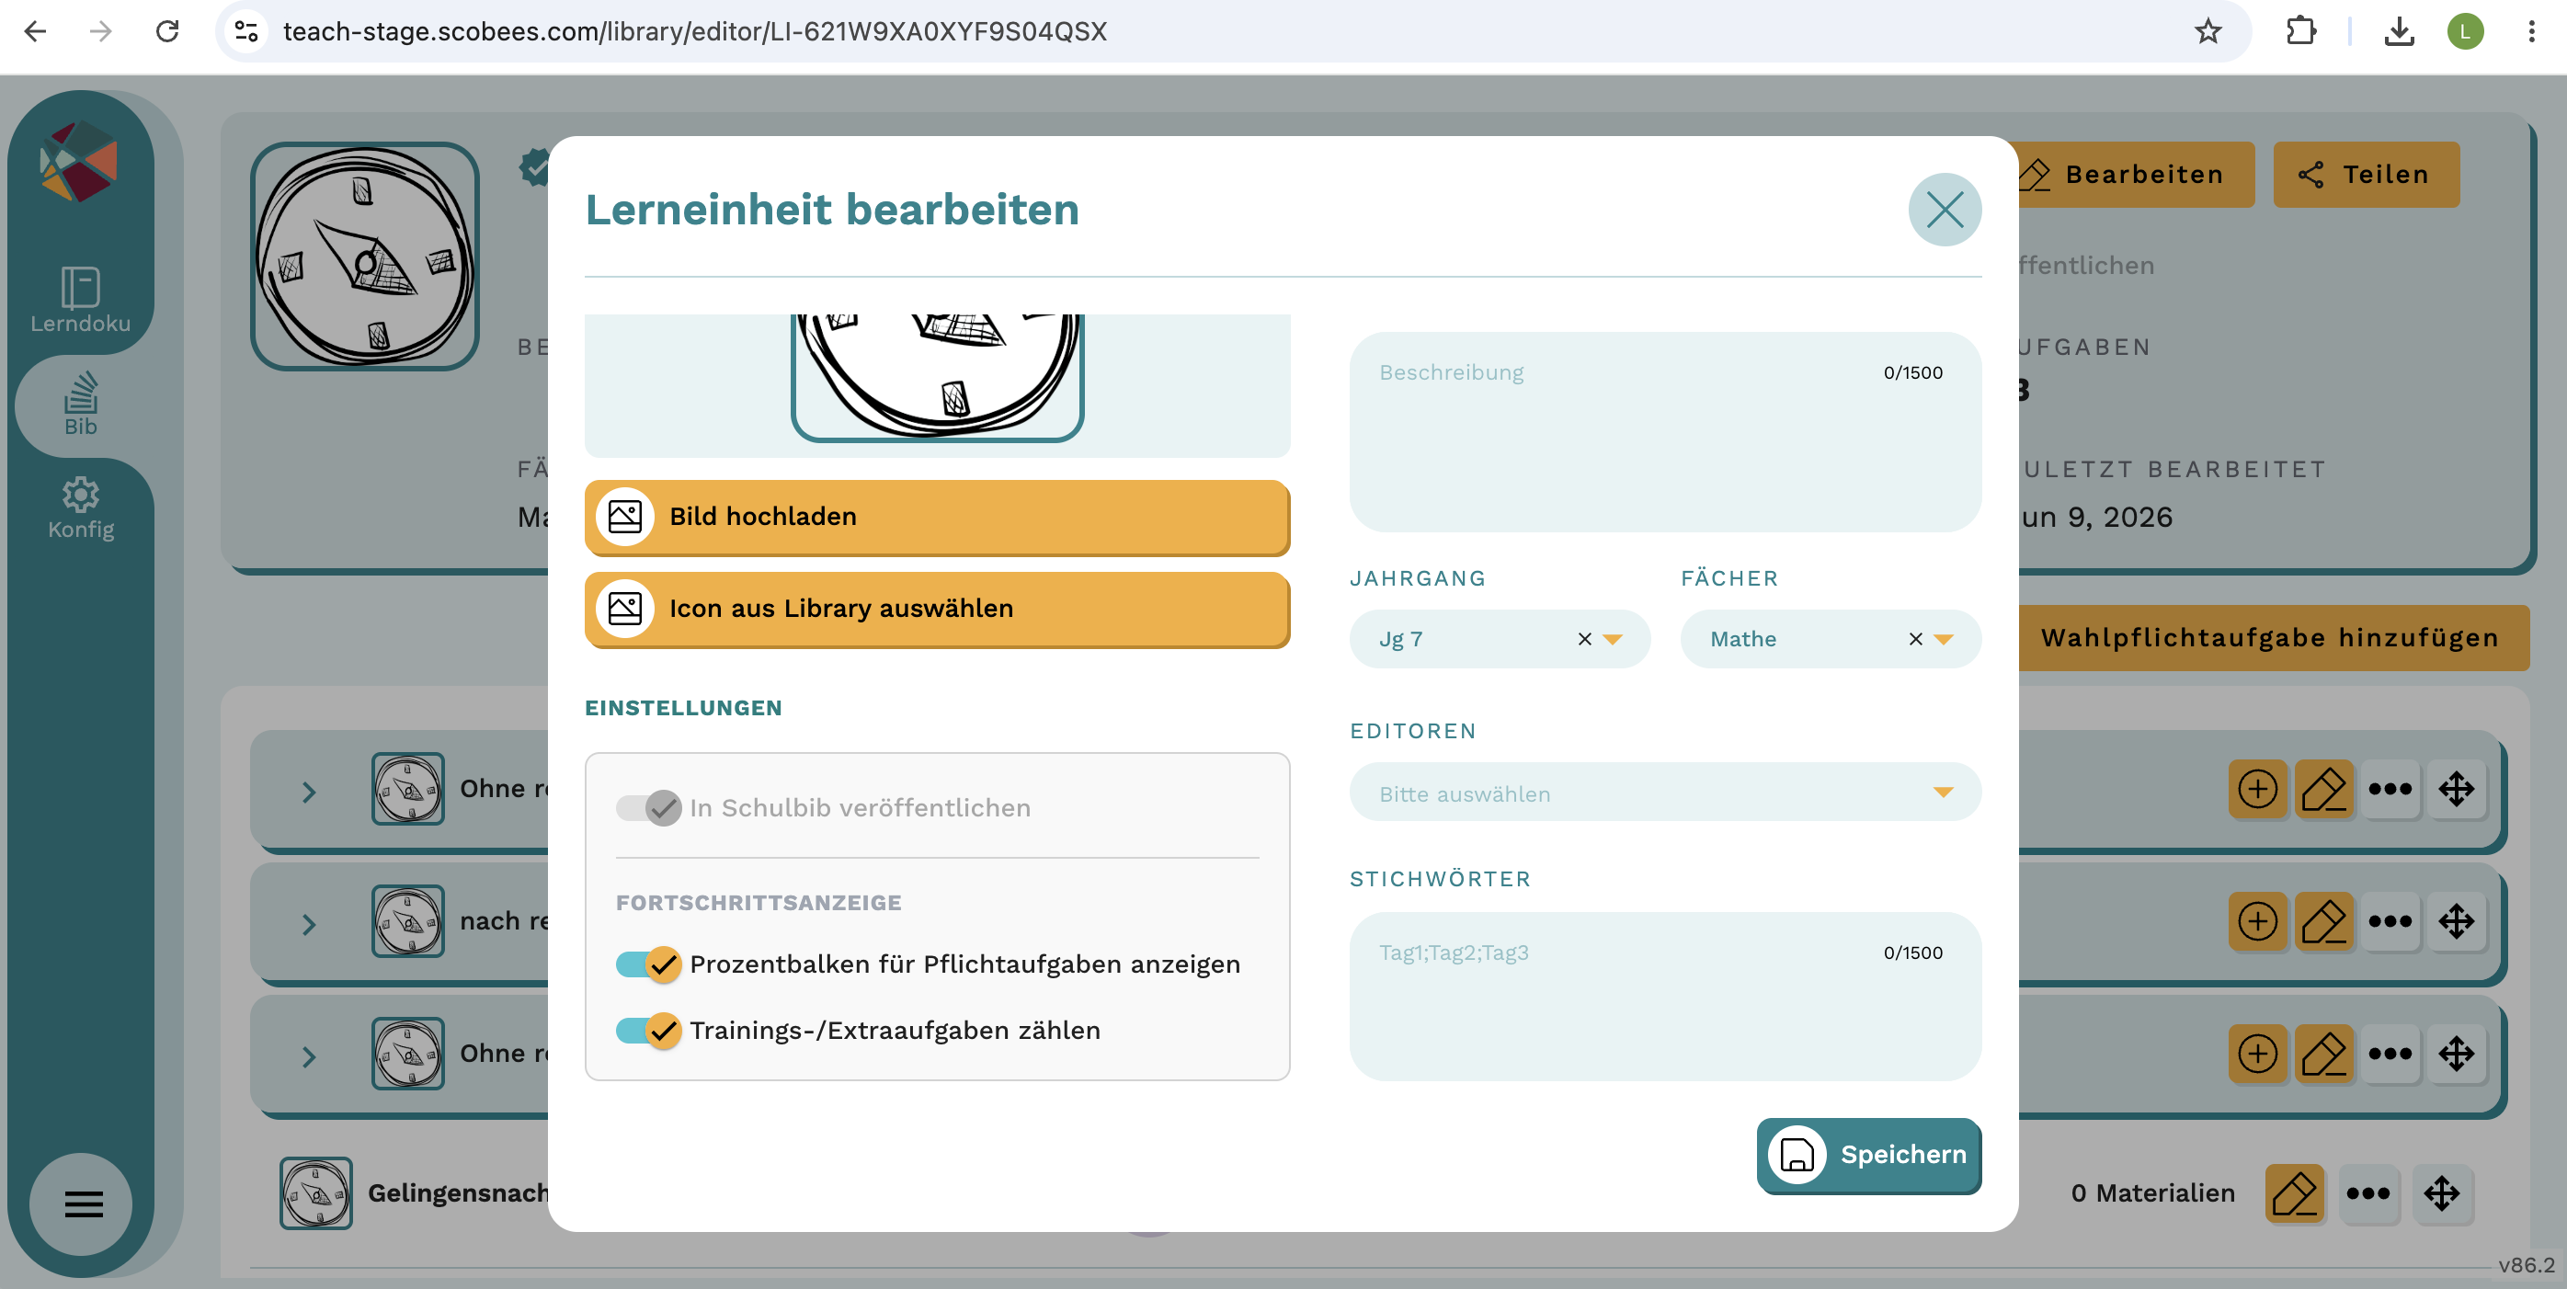
Task: Click the site info icon in address bar
Action: [x=246, y=32]
